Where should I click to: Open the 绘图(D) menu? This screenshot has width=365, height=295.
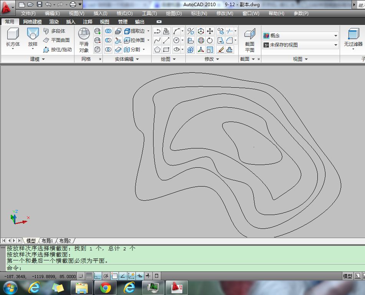coord(174,13)
